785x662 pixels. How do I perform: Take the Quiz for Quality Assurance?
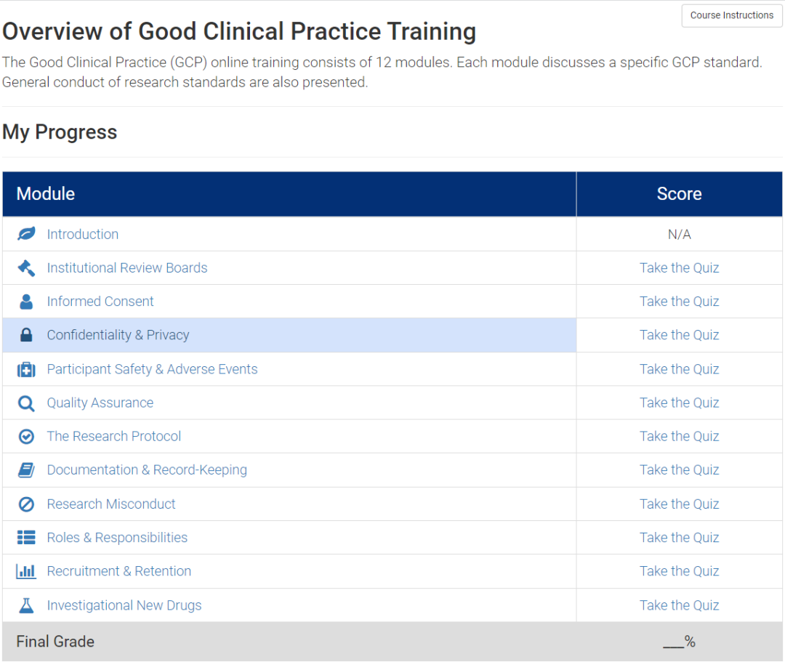679,403
